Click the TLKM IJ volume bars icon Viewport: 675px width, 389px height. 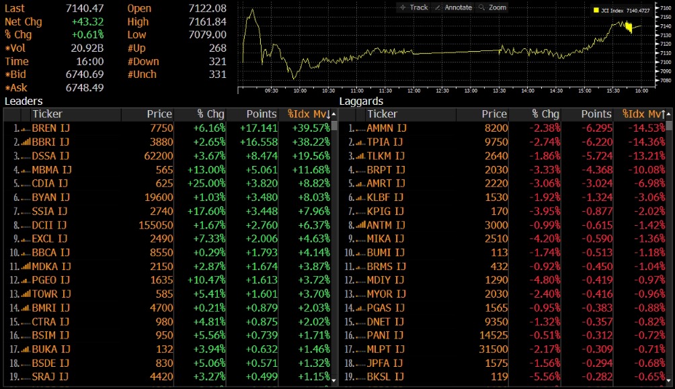[361, 156]
